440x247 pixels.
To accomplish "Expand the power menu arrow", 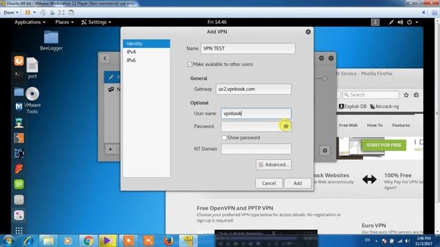I will tap(417, 22).
